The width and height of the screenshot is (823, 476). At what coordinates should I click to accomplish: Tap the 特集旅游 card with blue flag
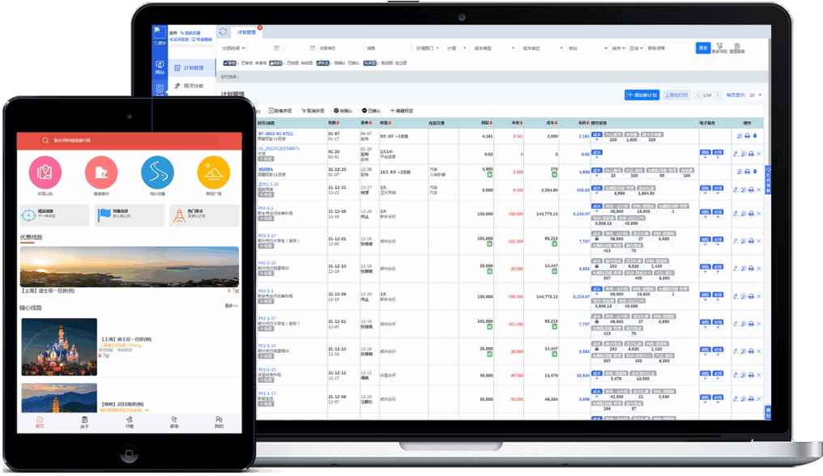tap(129, 215)
